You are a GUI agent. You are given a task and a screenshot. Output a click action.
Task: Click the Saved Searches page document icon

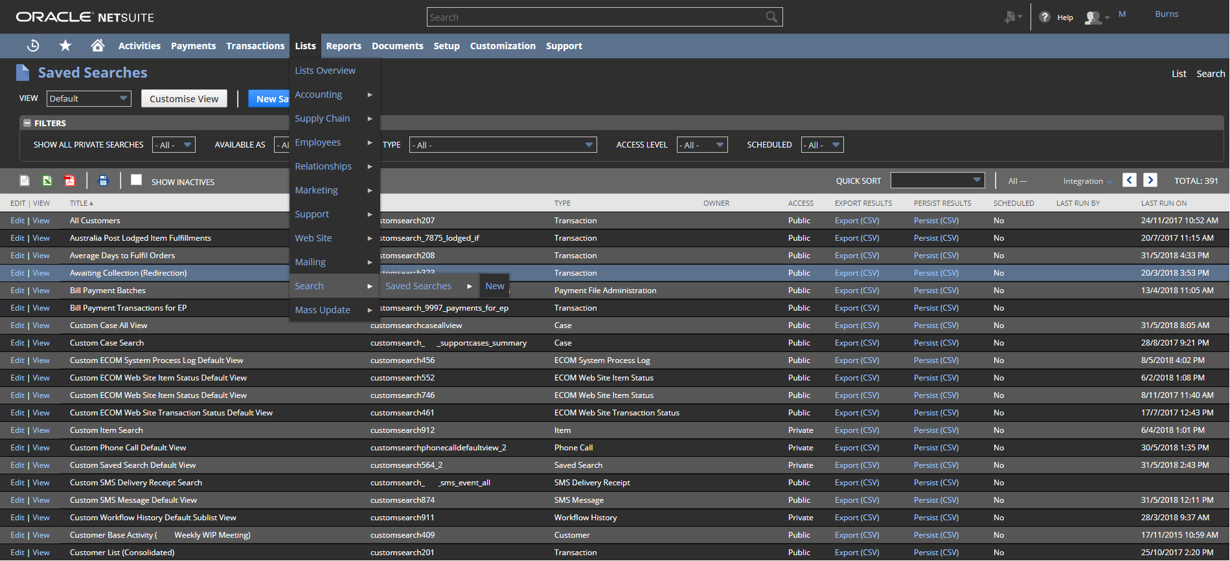point(23,72)
